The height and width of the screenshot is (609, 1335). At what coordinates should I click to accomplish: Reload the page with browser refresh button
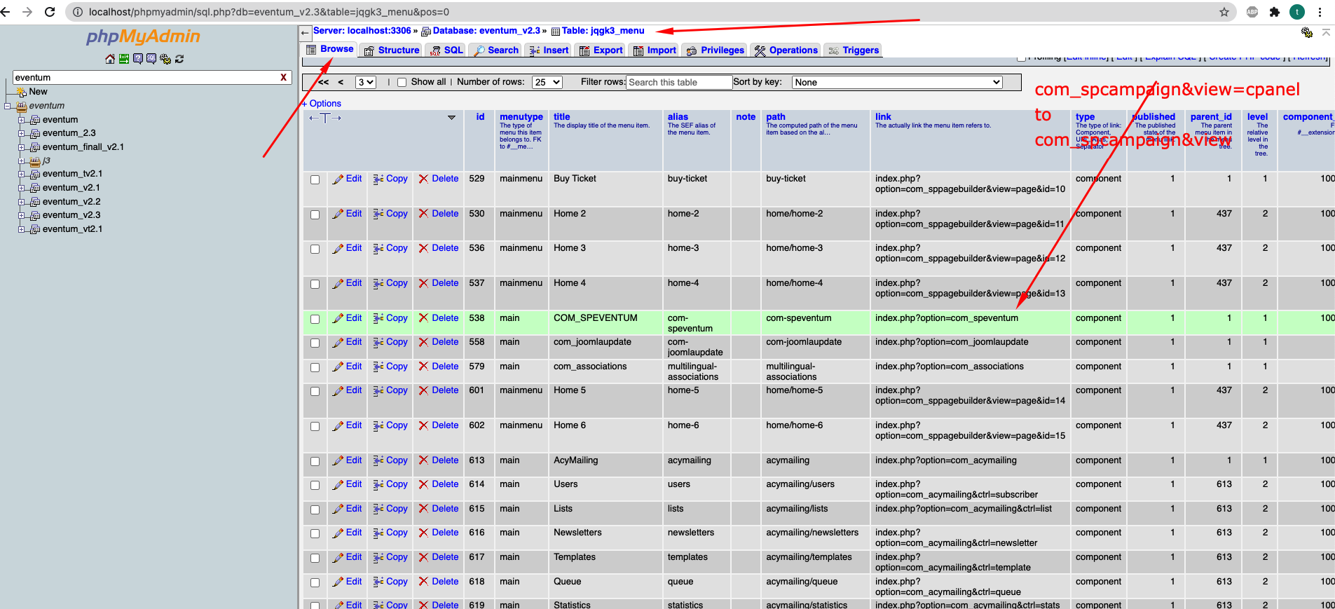click(x=50, y=12)
